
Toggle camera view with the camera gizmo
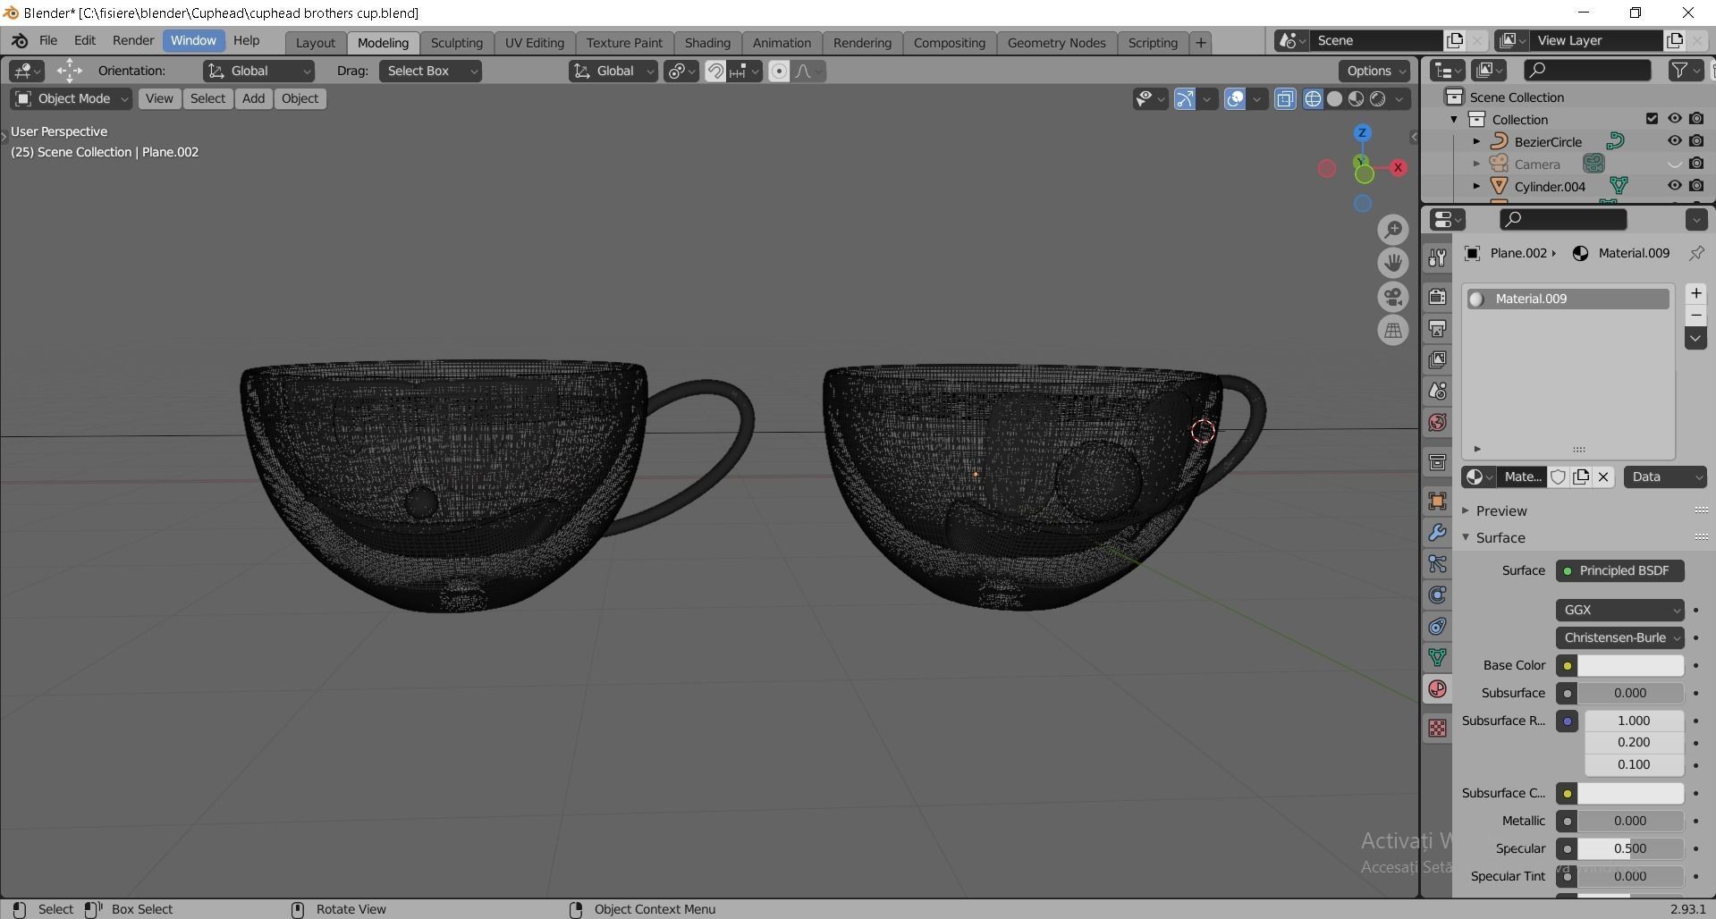pos(1393,297)
